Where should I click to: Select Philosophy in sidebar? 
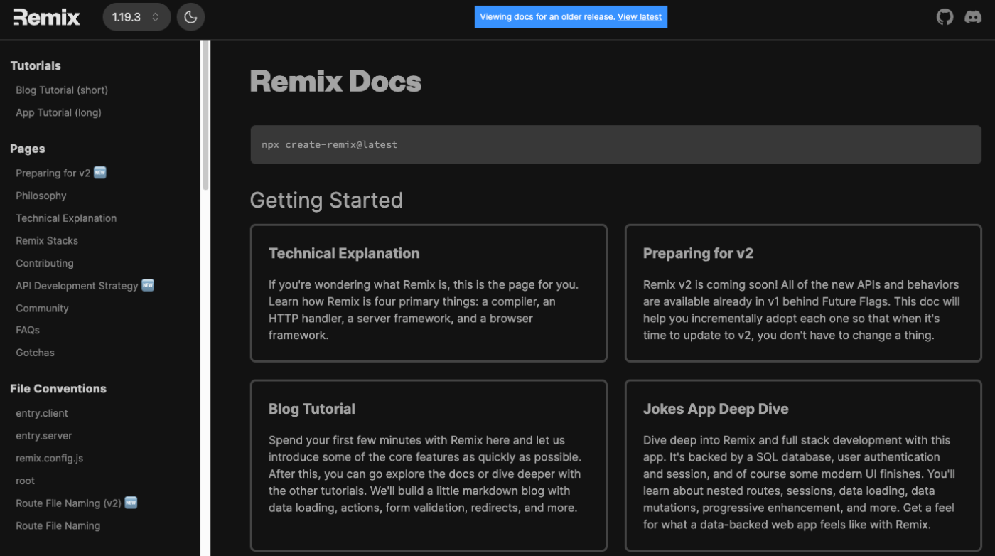41,196
